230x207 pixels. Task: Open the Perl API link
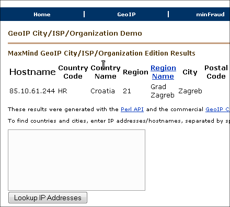[132, 110]
